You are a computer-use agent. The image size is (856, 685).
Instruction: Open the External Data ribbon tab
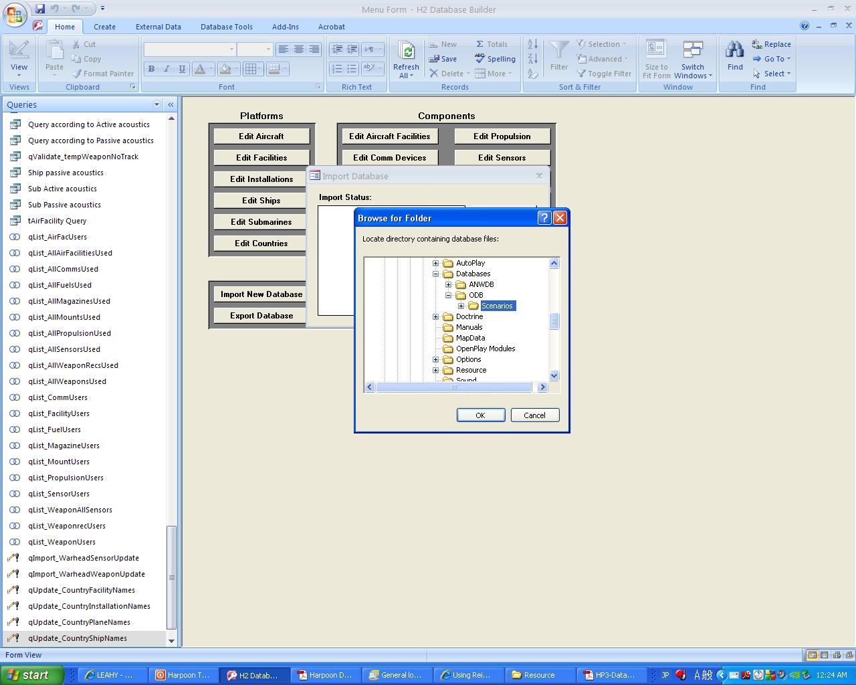point(158,27)
